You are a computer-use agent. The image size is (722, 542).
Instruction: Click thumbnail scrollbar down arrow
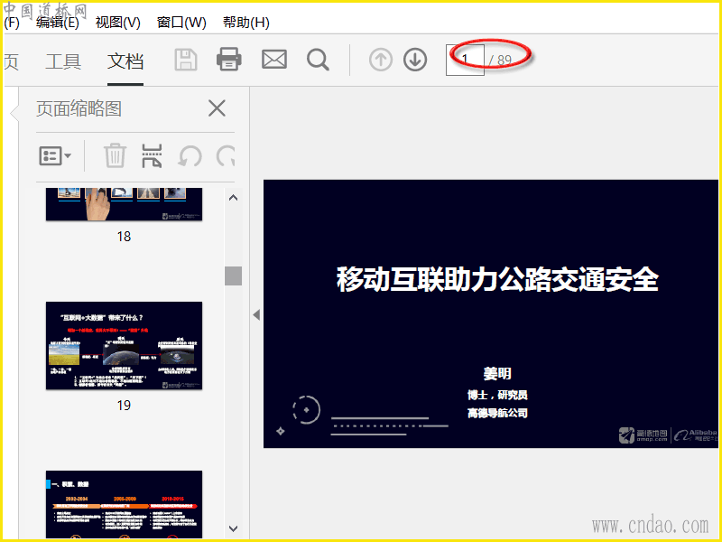coord(234,528)
